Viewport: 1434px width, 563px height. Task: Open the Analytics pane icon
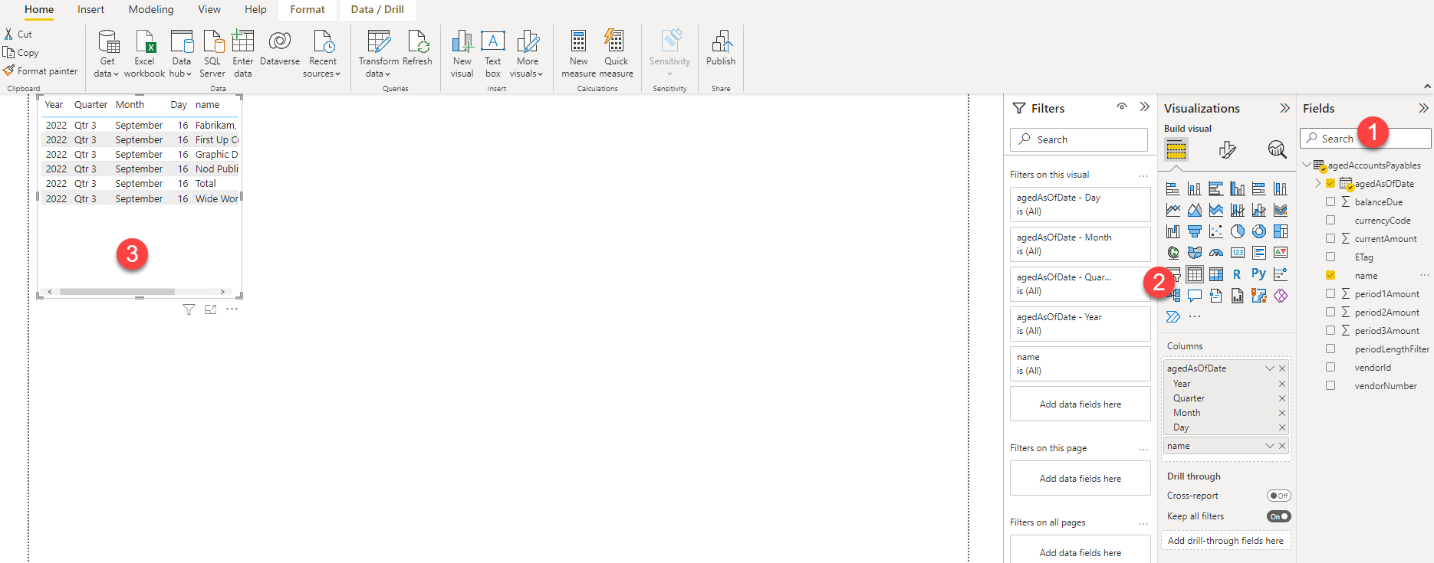(x=1277, y=149)
